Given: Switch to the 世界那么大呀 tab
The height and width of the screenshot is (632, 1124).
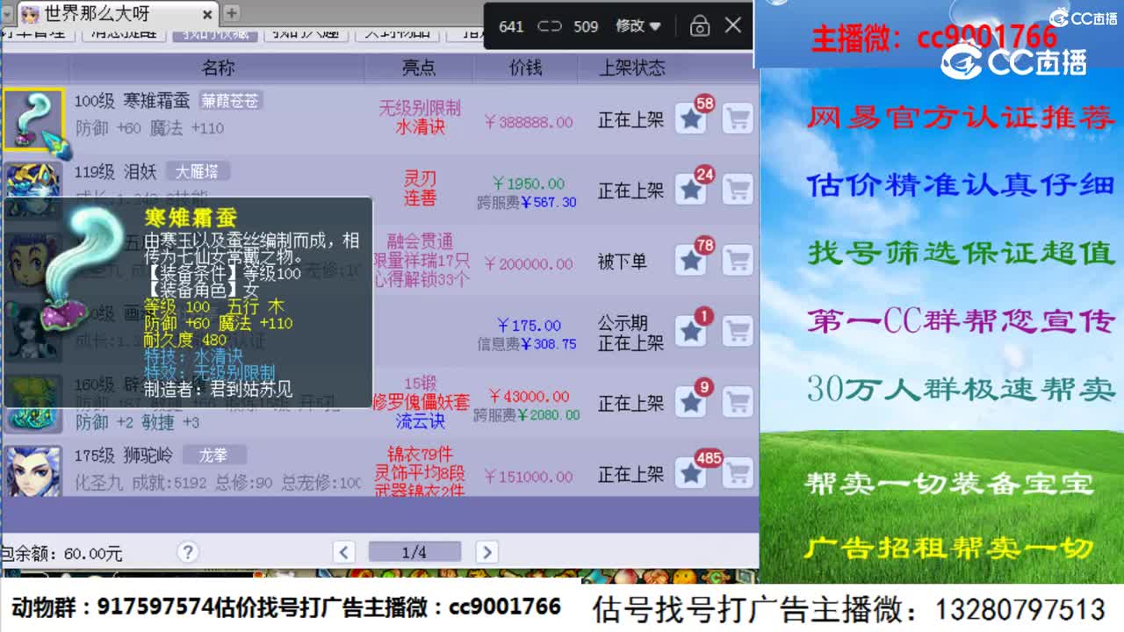Looking at the screenshot, I should pos(117,13).
